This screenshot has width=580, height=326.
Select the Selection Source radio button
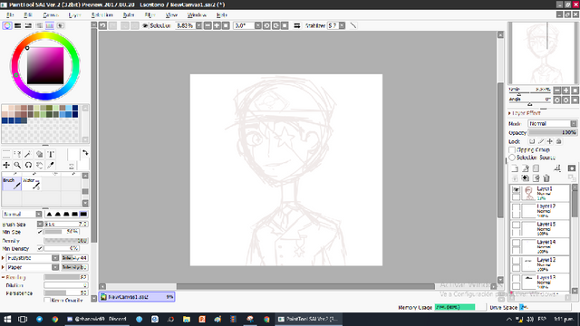(x=512, y=158)
